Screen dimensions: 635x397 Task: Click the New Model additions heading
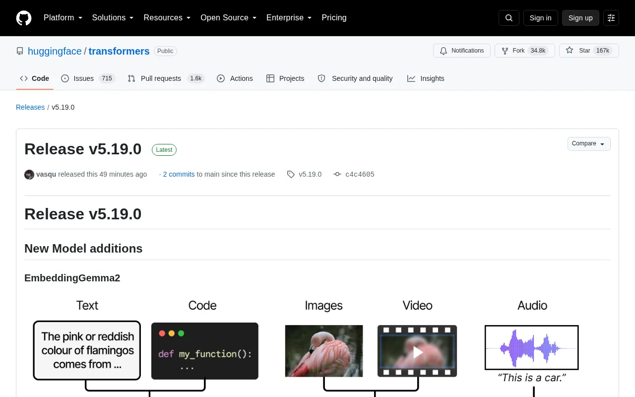pyautogui.click(x=83, y=249)
